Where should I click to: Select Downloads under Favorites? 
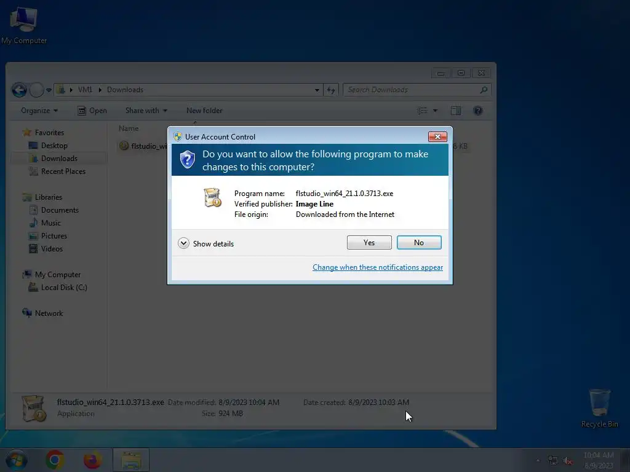click(x=59, y=158)
